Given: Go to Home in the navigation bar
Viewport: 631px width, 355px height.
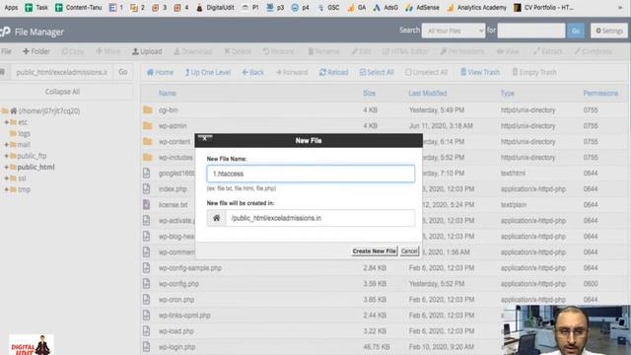Looking at the screenshot, I should tap(160, 72).
